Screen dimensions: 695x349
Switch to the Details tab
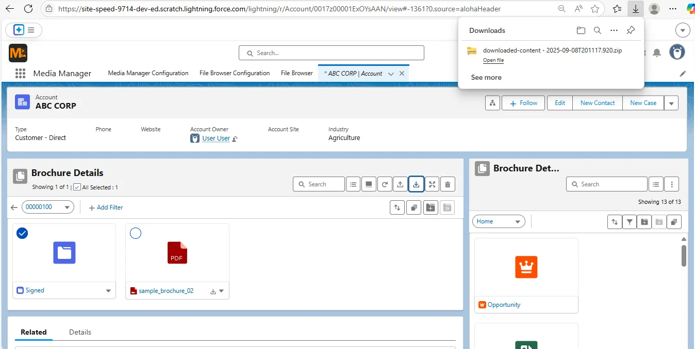click(x=80, y=332)
